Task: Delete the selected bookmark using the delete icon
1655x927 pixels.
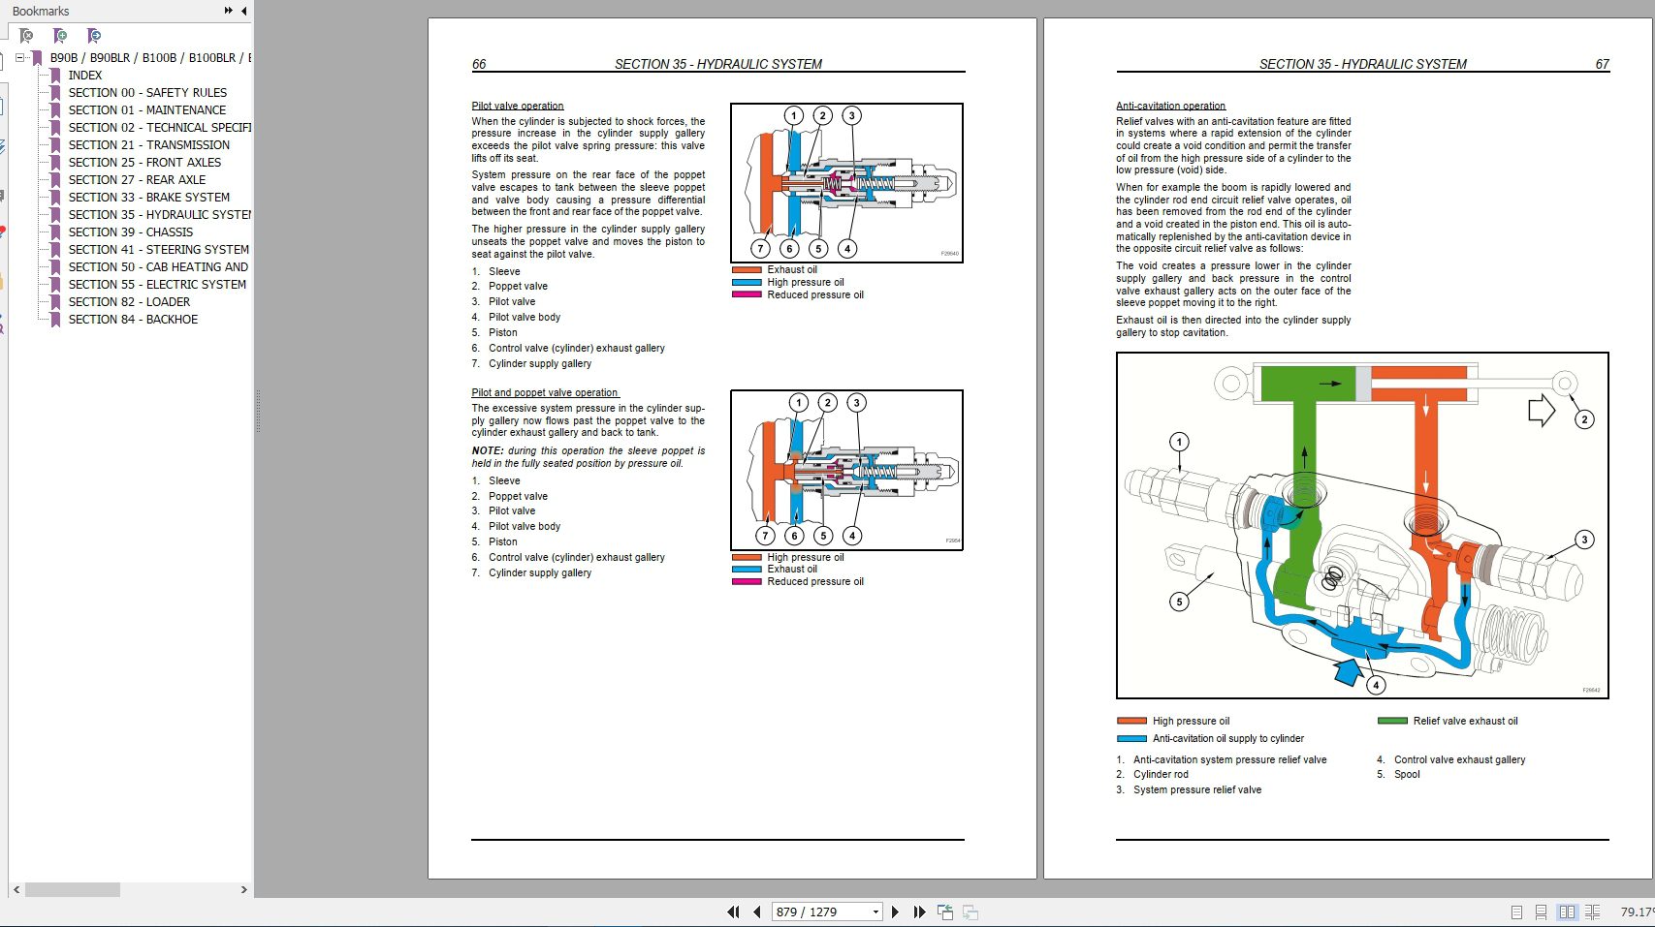Action: [25, 36]
